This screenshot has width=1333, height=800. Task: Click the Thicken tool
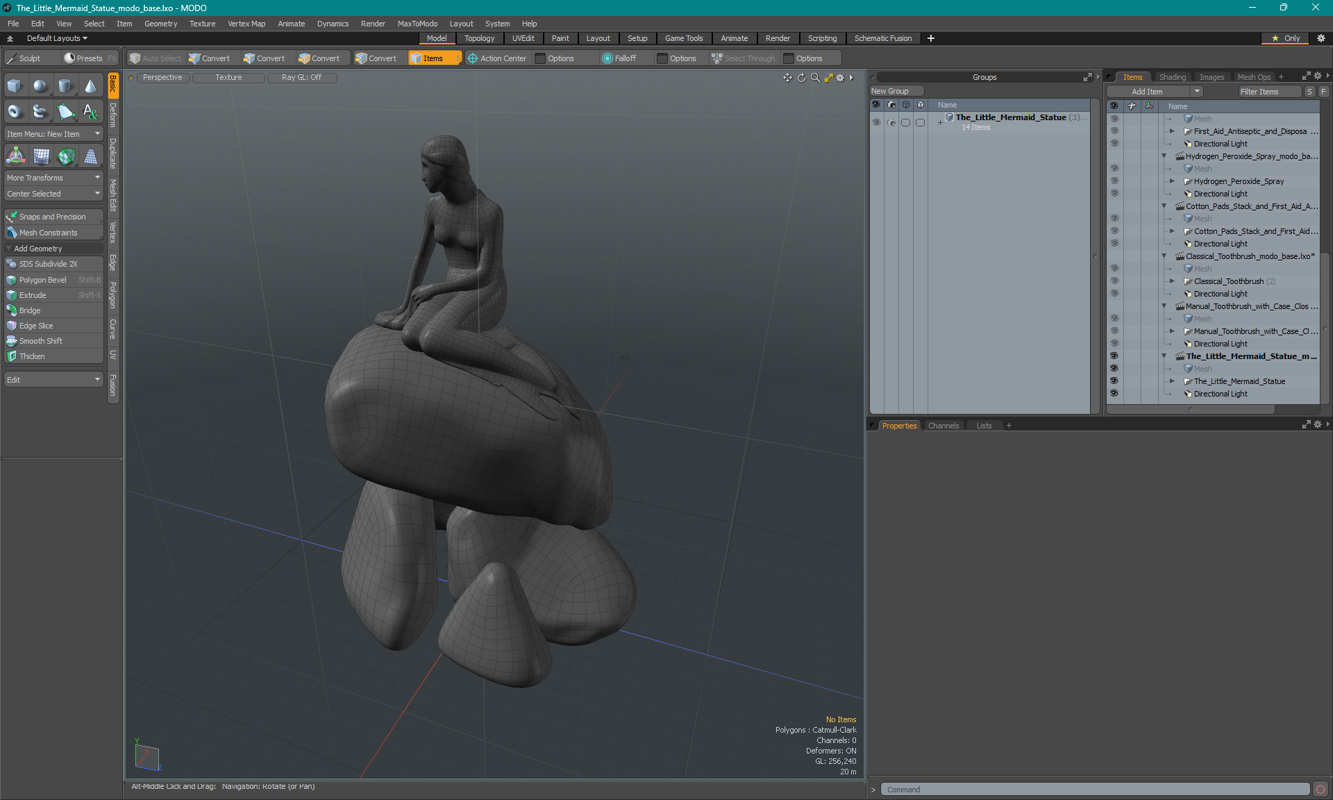(53, 356)
